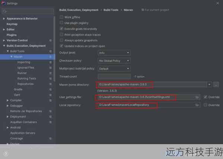This screenshot has height=159, width=223.
Task: Click the project-level icon next to Ignored Files
Action: click(50, 68)
